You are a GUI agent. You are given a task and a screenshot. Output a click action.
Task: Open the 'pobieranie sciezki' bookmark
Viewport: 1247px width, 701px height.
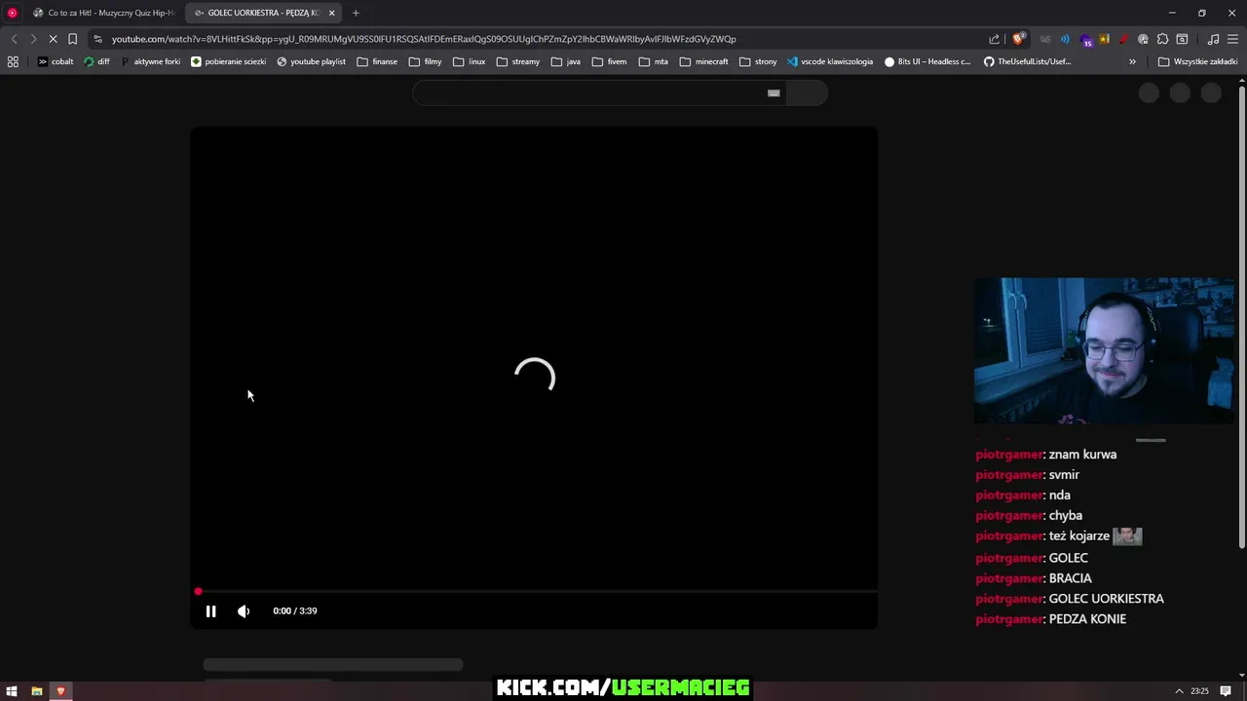pyautogui.click(x=228, y=61)
